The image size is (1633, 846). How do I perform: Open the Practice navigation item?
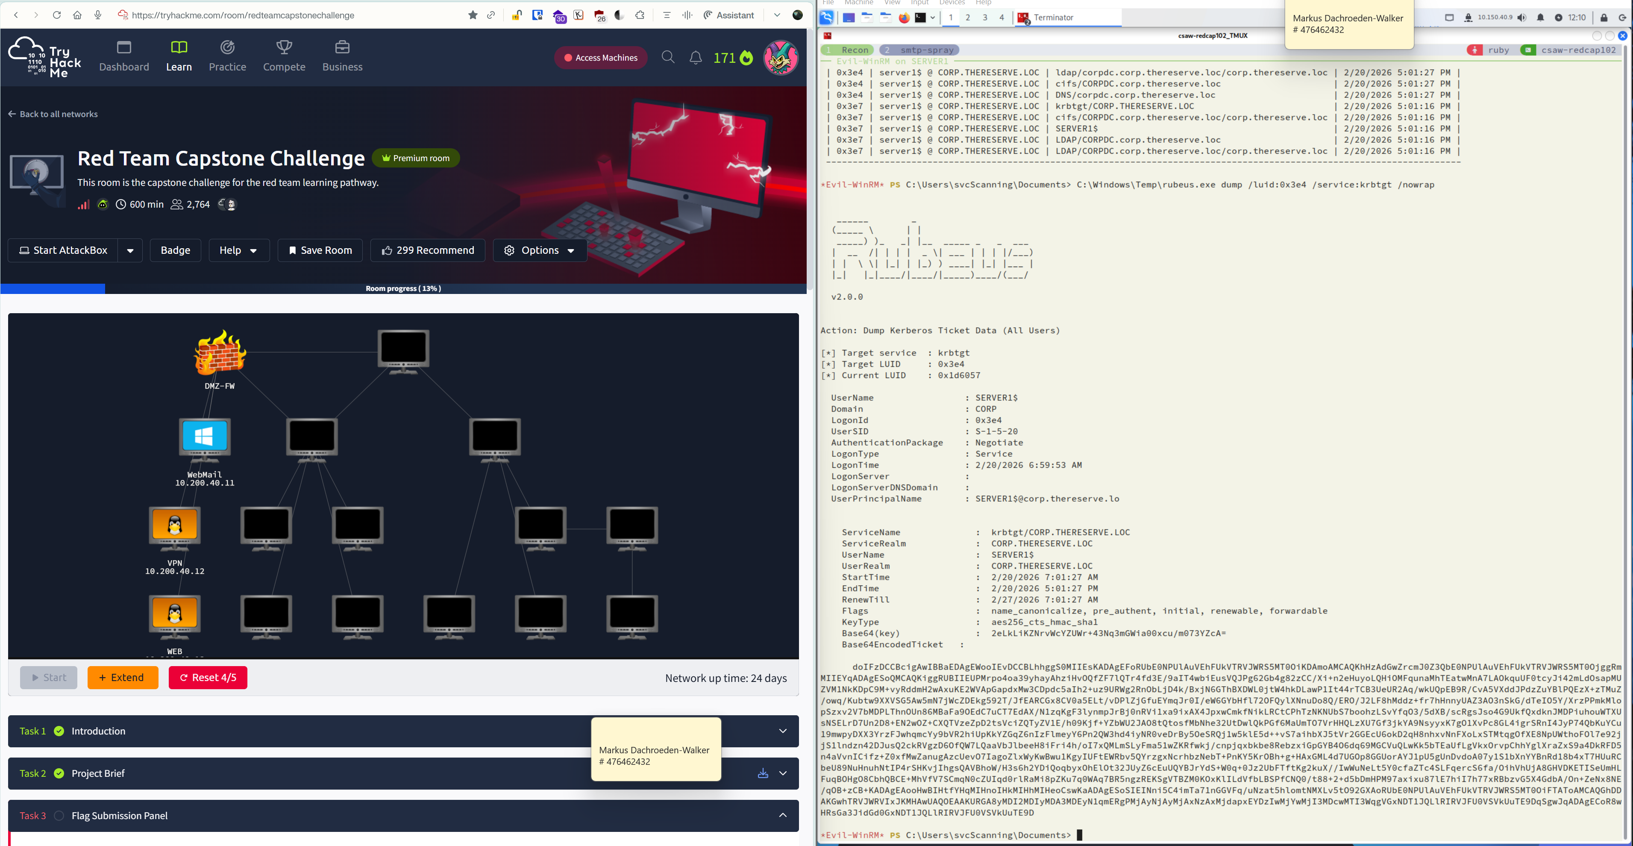[227, 56]
